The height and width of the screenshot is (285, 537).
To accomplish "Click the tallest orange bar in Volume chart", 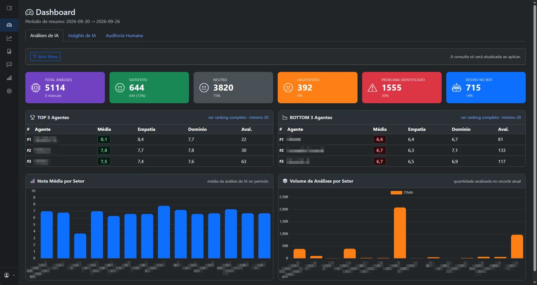I will [400, 233].
